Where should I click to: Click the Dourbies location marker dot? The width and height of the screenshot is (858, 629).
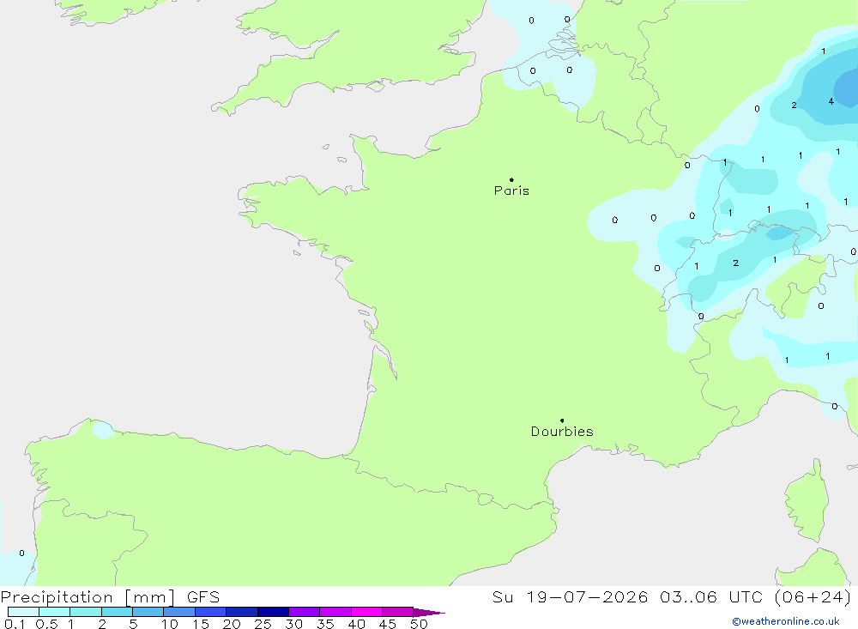[562, 420]
